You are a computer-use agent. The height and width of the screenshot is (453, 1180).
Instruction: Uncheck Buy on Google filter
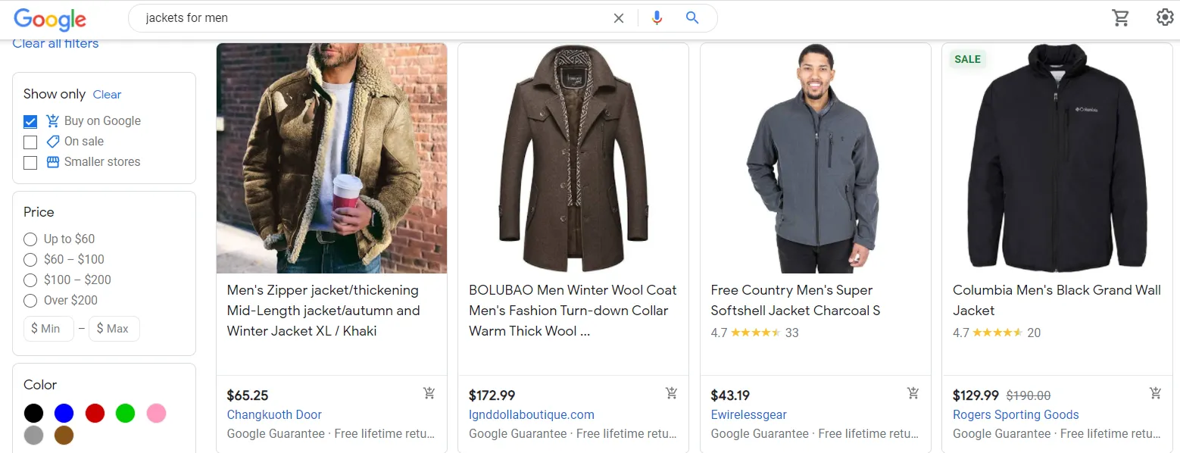[x=30, y=121]
